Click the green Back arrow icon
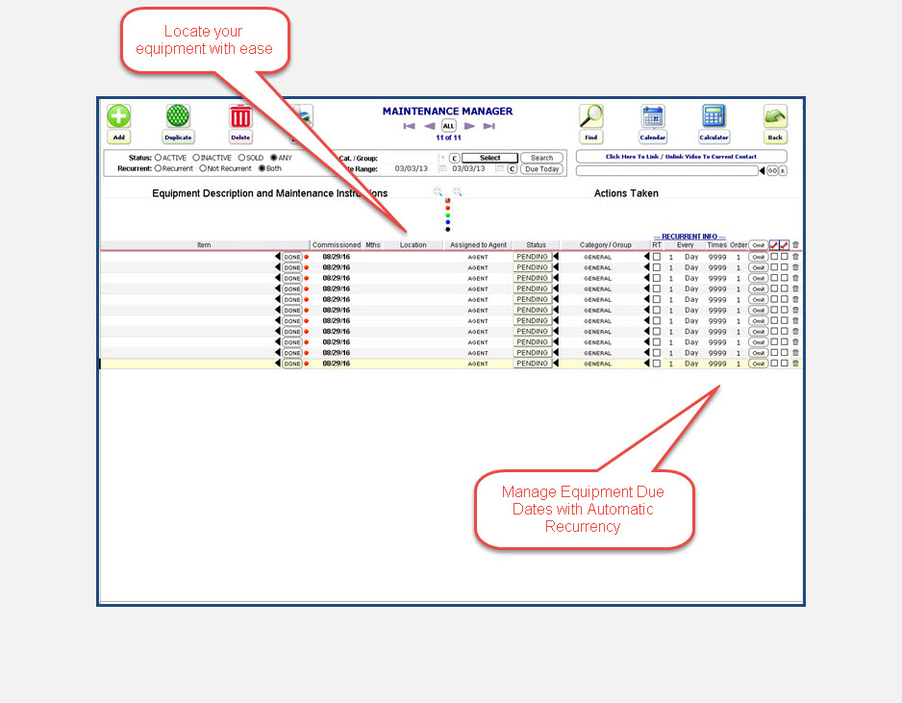The height and width of the screenshot is (703, 902). click(x=775, y=117)
